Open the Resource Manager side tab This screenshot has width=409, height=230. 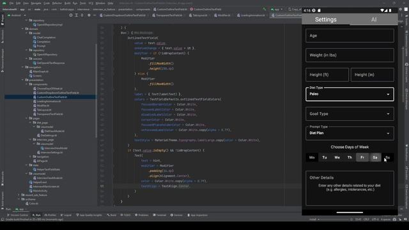tap(3, 36)
